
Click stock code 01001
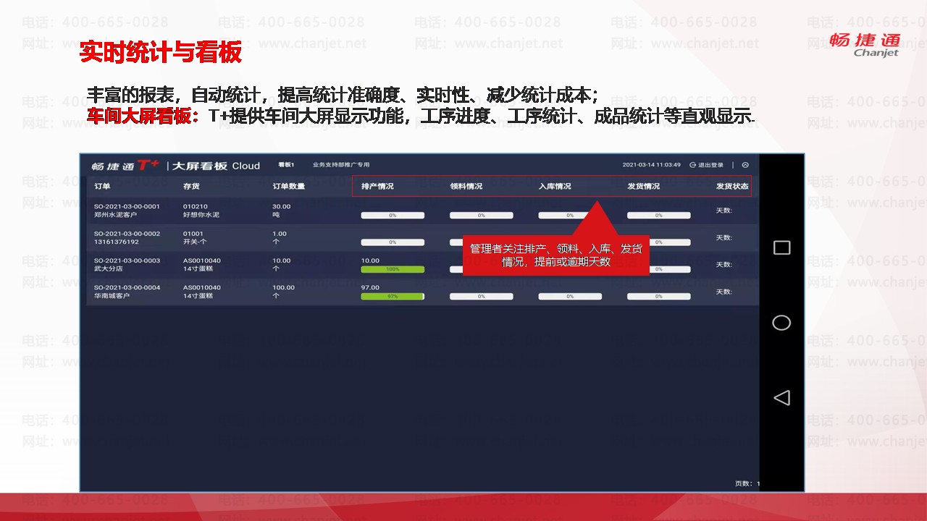[x=193, y=234]
